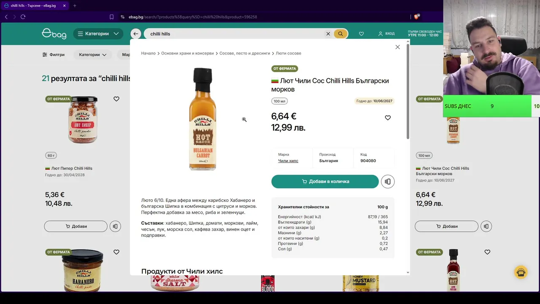This screenshot has width=540, height=304.
Task: Click the eBag logo
Action: pyautogui.click(x=54, y=33)
